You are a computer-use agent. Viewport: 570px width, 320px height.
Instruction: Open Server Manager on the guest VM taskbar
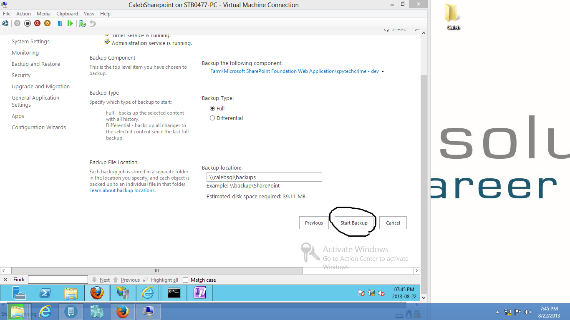point(19,293)
